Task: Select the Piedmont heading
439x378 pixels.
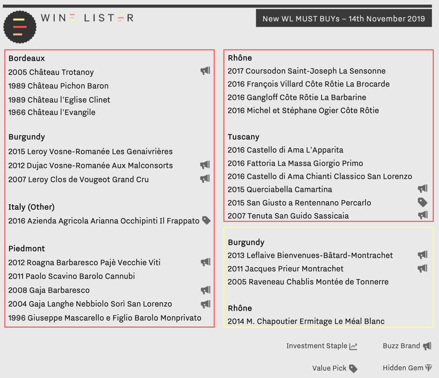Action: [27, 248]
